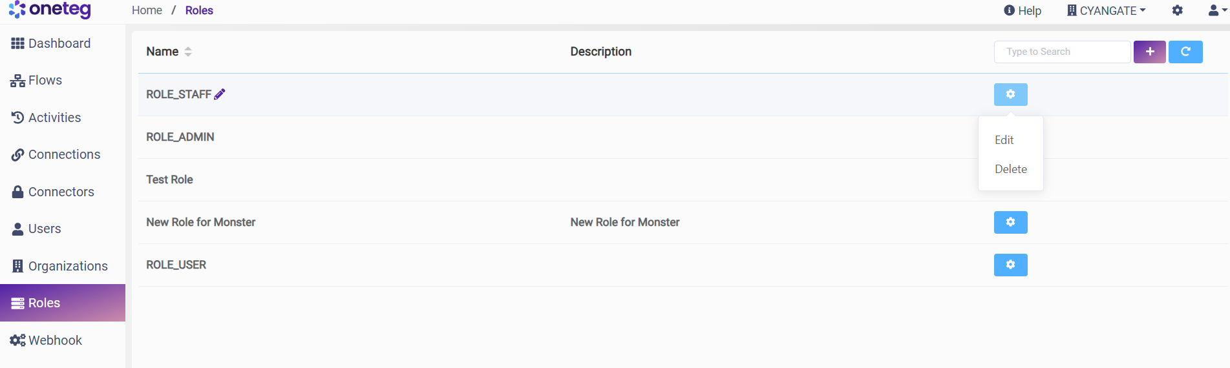Click the pencil icon next to ROLE_STAFF
The height and width of the screenshot is (368, 1230).
click(220, 94)
